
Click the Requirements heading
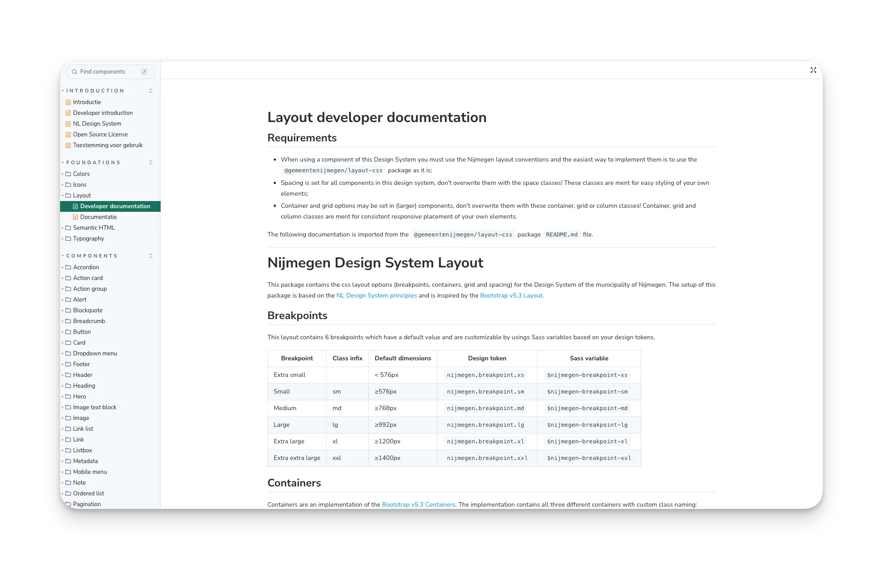tap(302, 138)
